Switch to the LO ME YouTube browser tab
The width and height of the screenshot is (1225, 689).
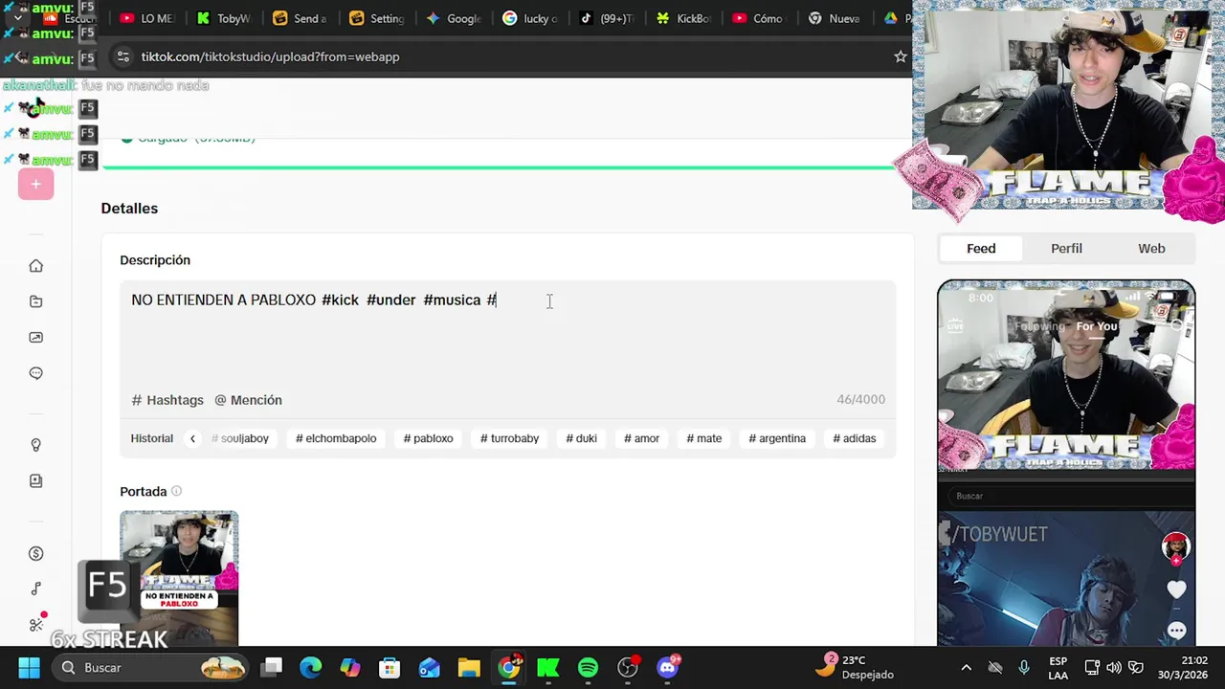point(147,18)
